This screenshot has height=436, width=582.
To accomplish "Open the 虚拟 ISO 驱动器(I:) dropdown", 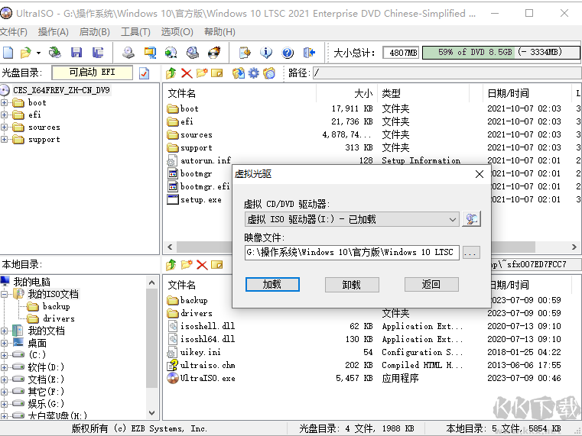I will tap(352, 219).
